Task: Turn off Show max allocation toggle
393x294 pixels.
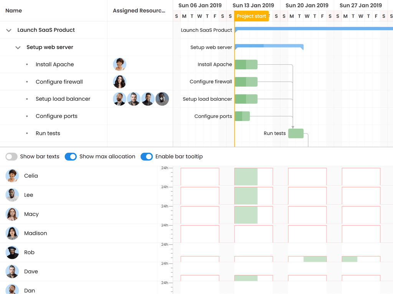Action: coord(71,157)
